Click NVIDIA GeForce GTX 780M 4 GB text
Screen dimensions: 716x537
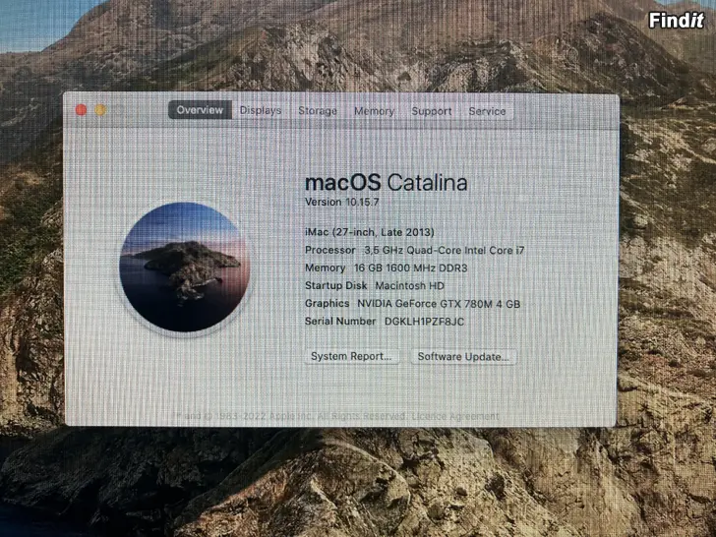point(439,304)
